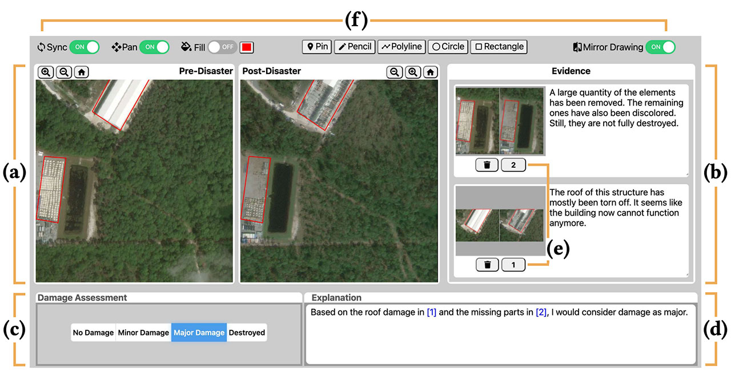Disable the Mirror Drawing switch
The width and height of the screenshot is (731, 388).
pos(660,47)
